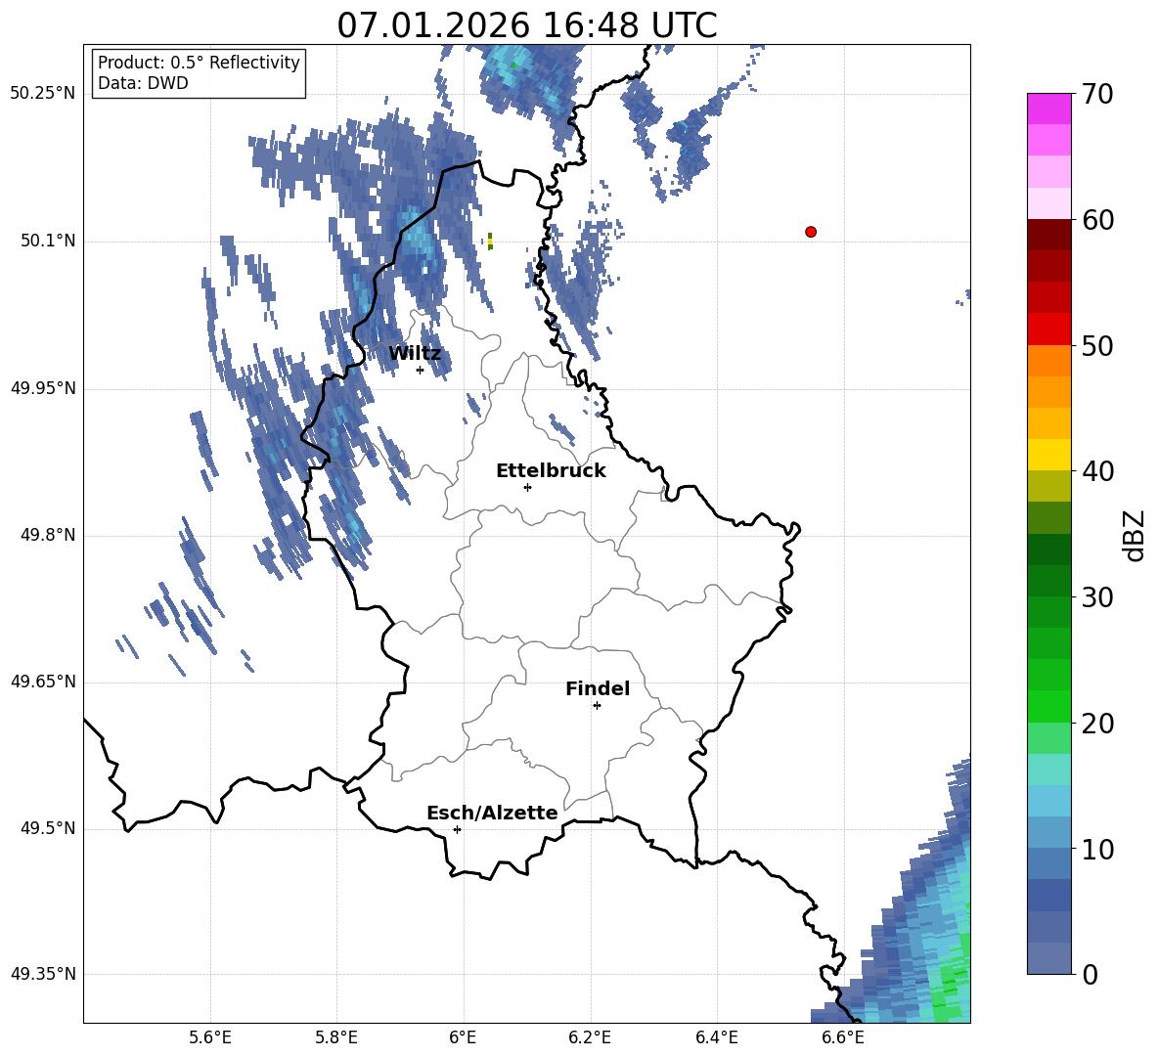The image size is (1158, 1057).
Task: Click the 49.8°N latitude label
Action: tap(48, 535)
